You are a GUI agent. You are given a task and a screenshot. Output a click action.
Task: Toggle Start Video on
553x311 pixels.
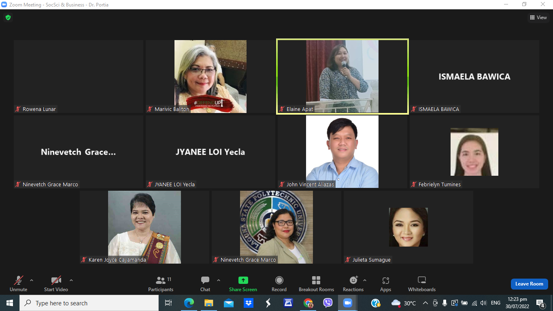pos(56,284)
